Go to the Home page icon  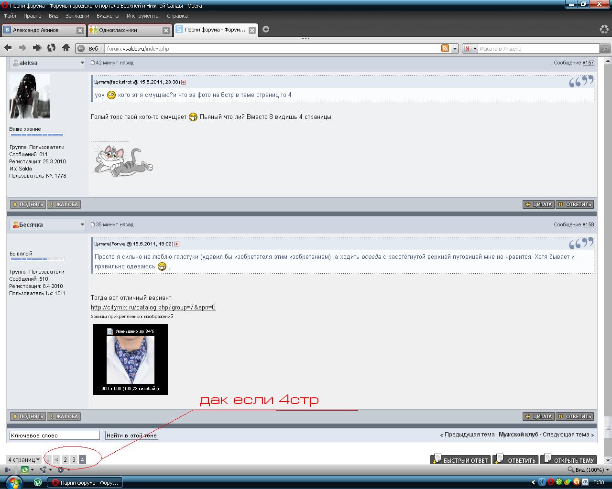click(66, 48)
